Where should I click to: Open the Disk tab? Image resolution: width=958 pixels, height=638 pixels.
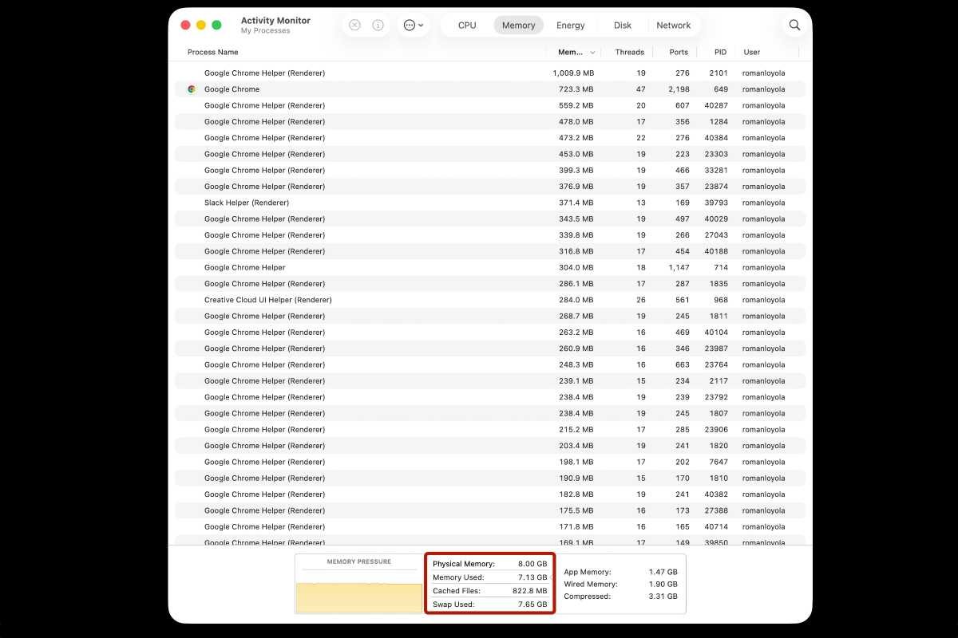tap(623, 26)
